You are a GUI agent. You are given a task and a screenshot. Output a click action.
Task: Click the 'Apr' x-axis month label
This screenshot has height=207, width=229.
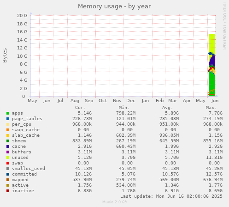point(187,101)
